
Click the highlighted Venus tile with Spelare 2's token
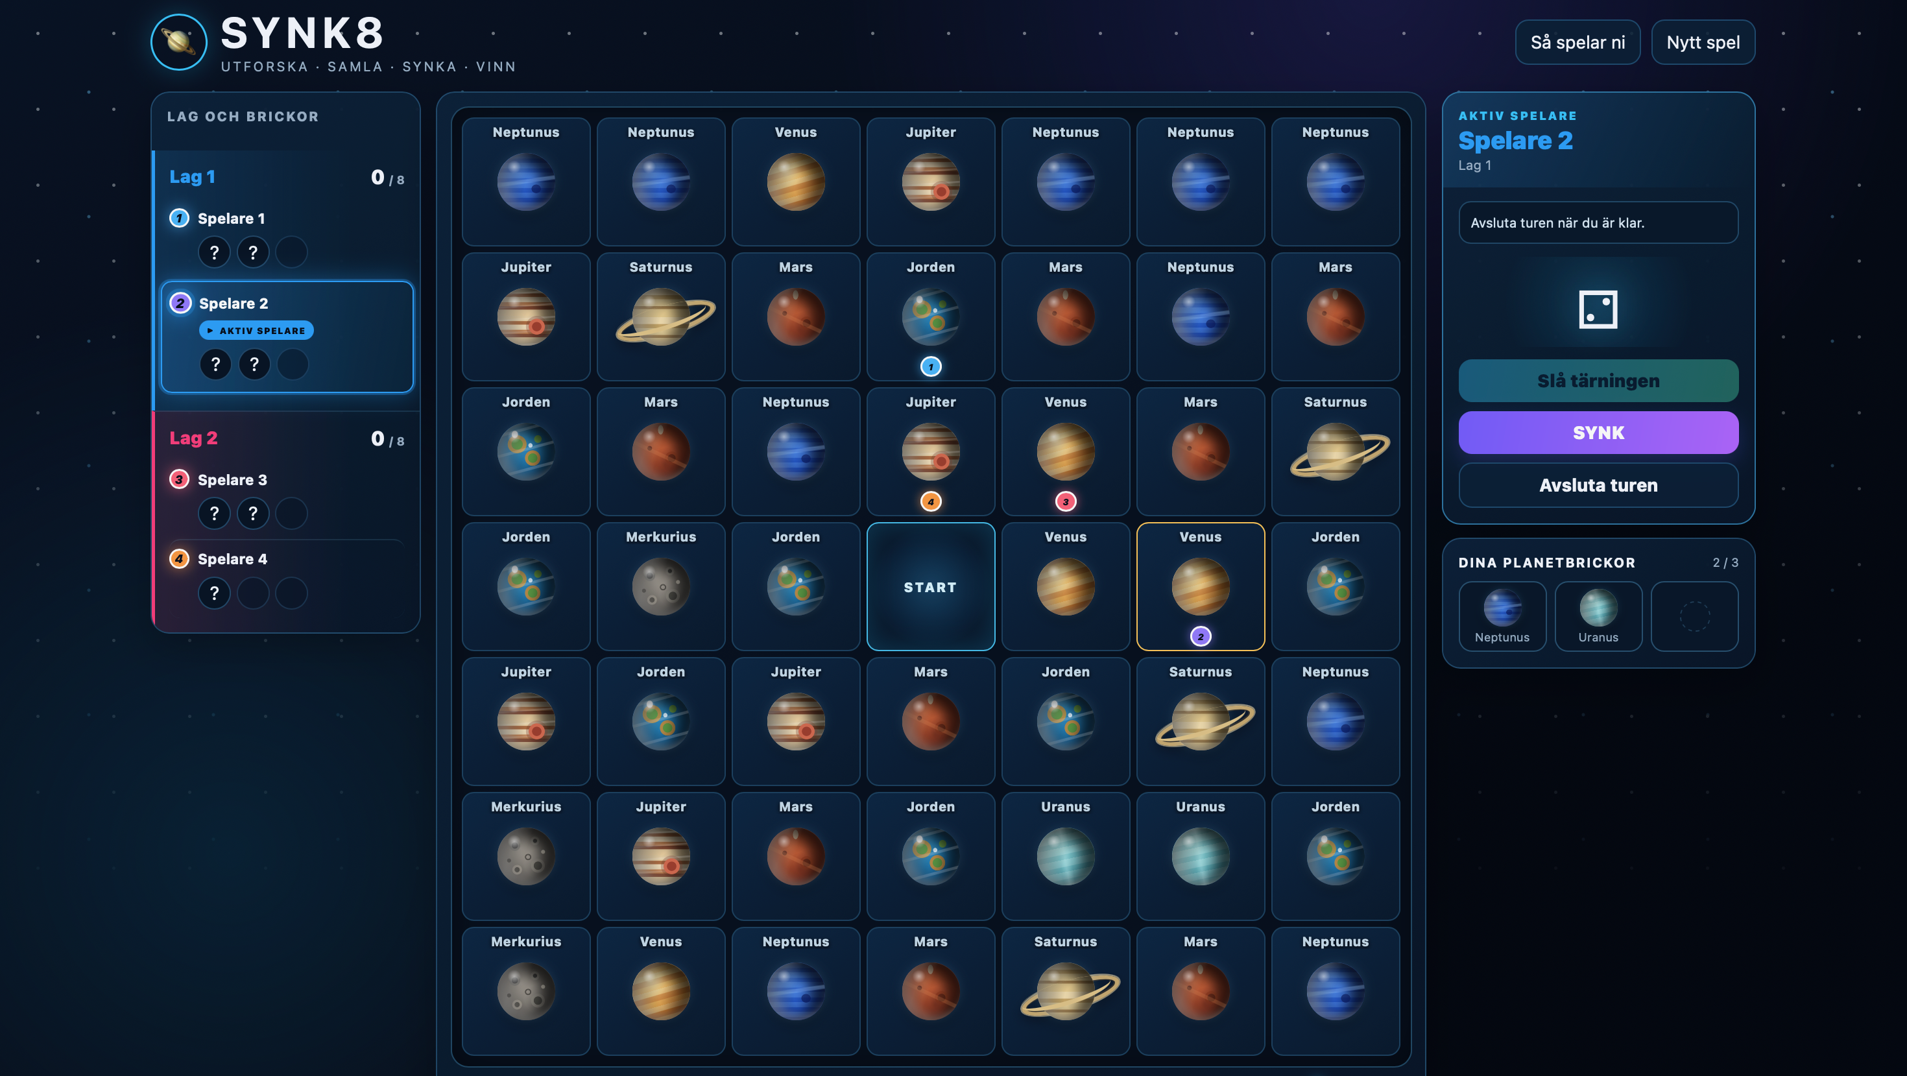1200,586
